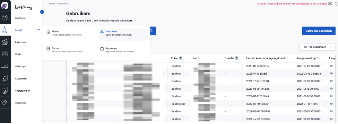
Task: Click the impersonated user avatar icon
Action: pyautogui.click(x=330, y=4)
